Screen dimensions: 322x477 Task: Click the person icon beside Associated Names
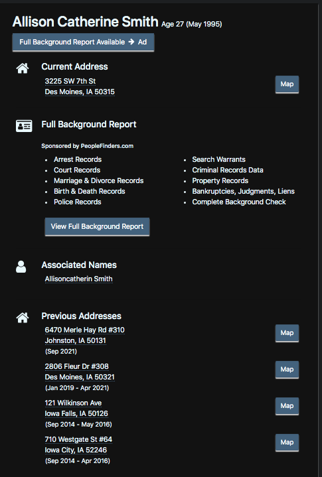coord(21,267)
